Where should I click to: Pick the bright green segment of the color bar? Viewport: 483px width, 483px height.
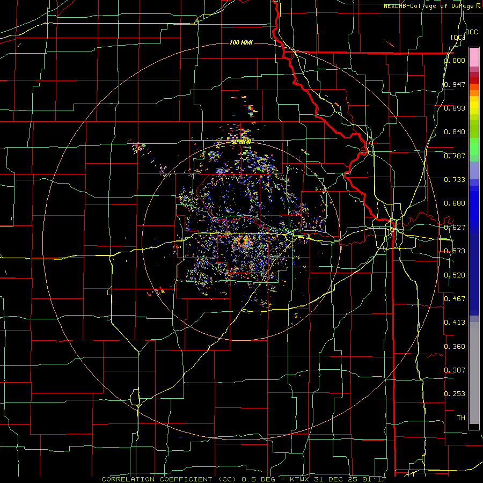click(474, 147)
